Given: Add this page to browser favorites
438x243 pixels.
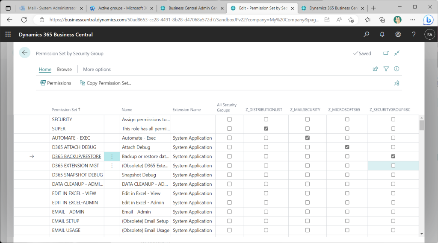Looking at the screenshot, I should click(351, 20).
